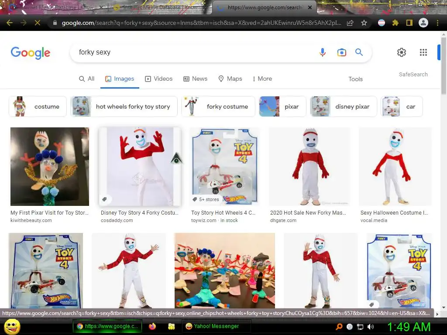Screen dimensions: 447x335
Task: Switch to the Videos tab
Action: pyautogui.click(x=159, y=79)
